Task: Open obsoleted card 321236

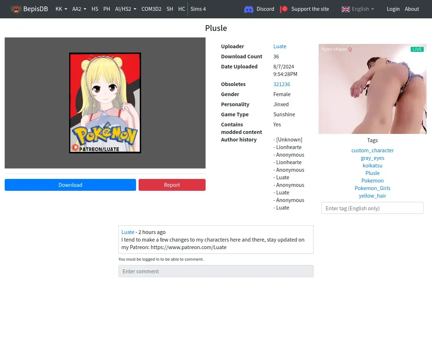Action: [282, 84]
